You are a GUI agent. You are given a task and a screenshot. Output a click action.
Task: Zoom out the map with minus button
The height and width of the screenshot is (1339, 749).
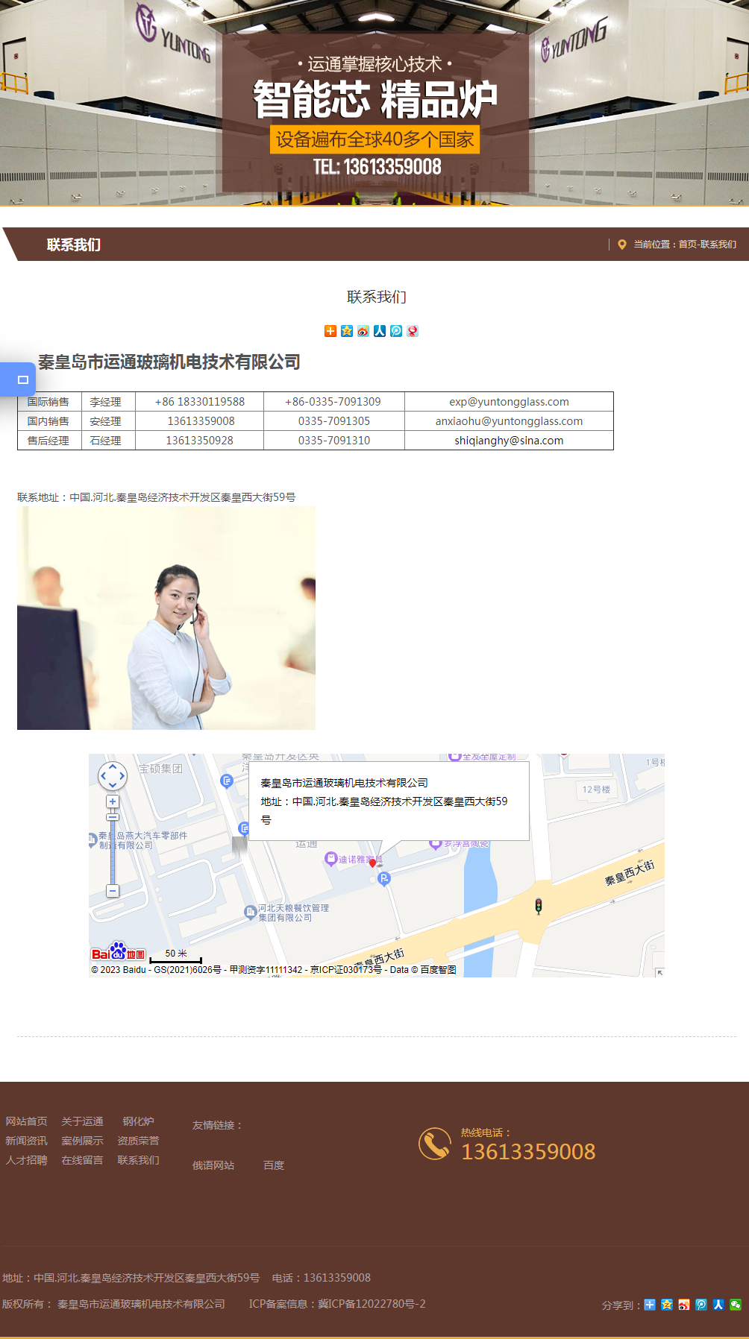(x=113, y=891)
